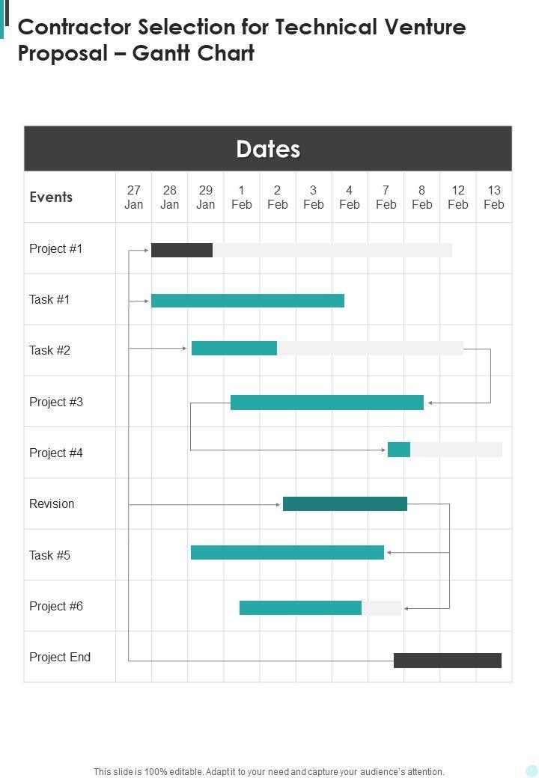Select the small teal bar for Project #4
This screenshot has height=778, width=539.
399,450
